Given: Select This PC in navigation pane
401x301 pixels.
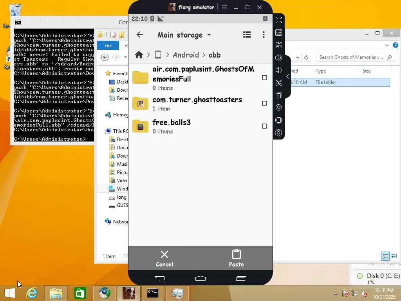Looking at the screenshot, I should (x=117, y=131).
